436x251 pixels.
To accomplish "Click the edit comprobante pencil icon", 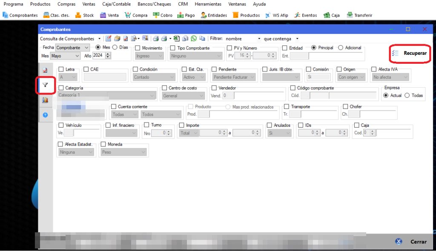I will pos(109,38).
